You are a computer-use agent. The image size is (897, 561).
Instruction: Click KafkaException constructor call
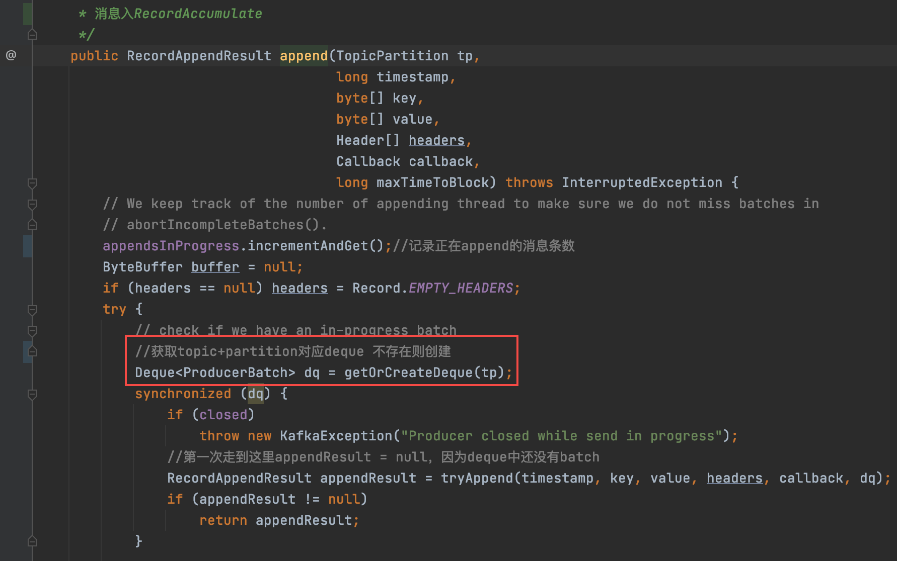[x=336, y=436]
